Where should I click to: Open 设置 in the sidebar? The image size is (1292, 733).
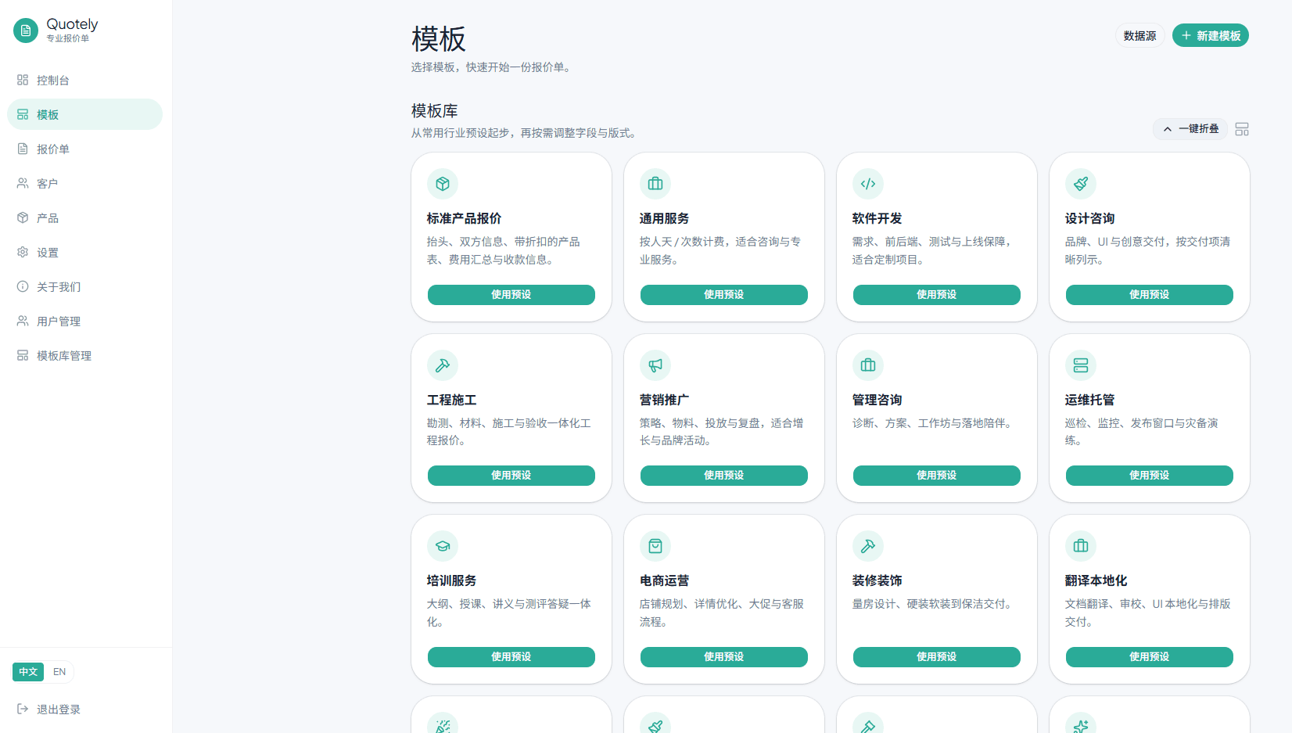(x=84, y=252)
